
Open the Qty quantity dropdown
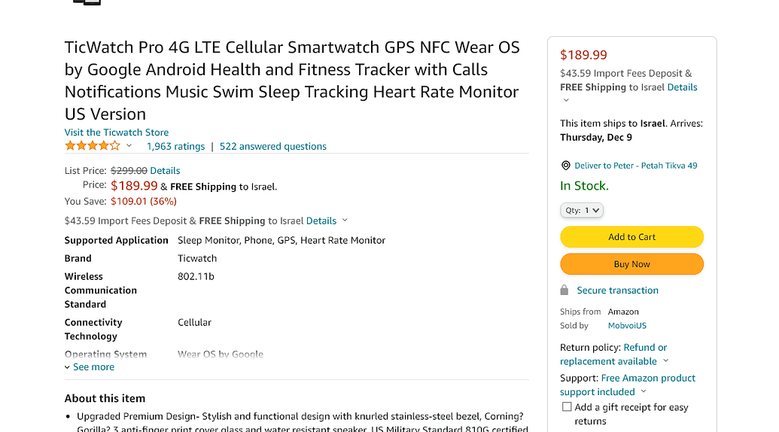[582, 210]
